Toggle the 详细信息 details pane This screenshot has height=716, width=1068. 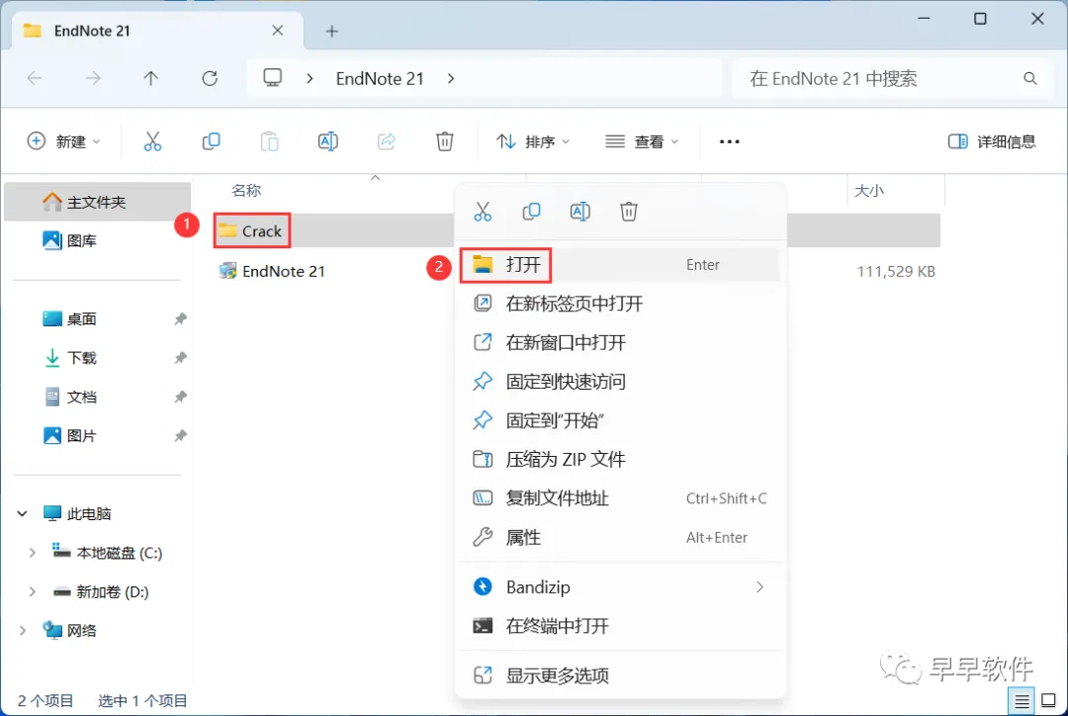tap(992, 141)
